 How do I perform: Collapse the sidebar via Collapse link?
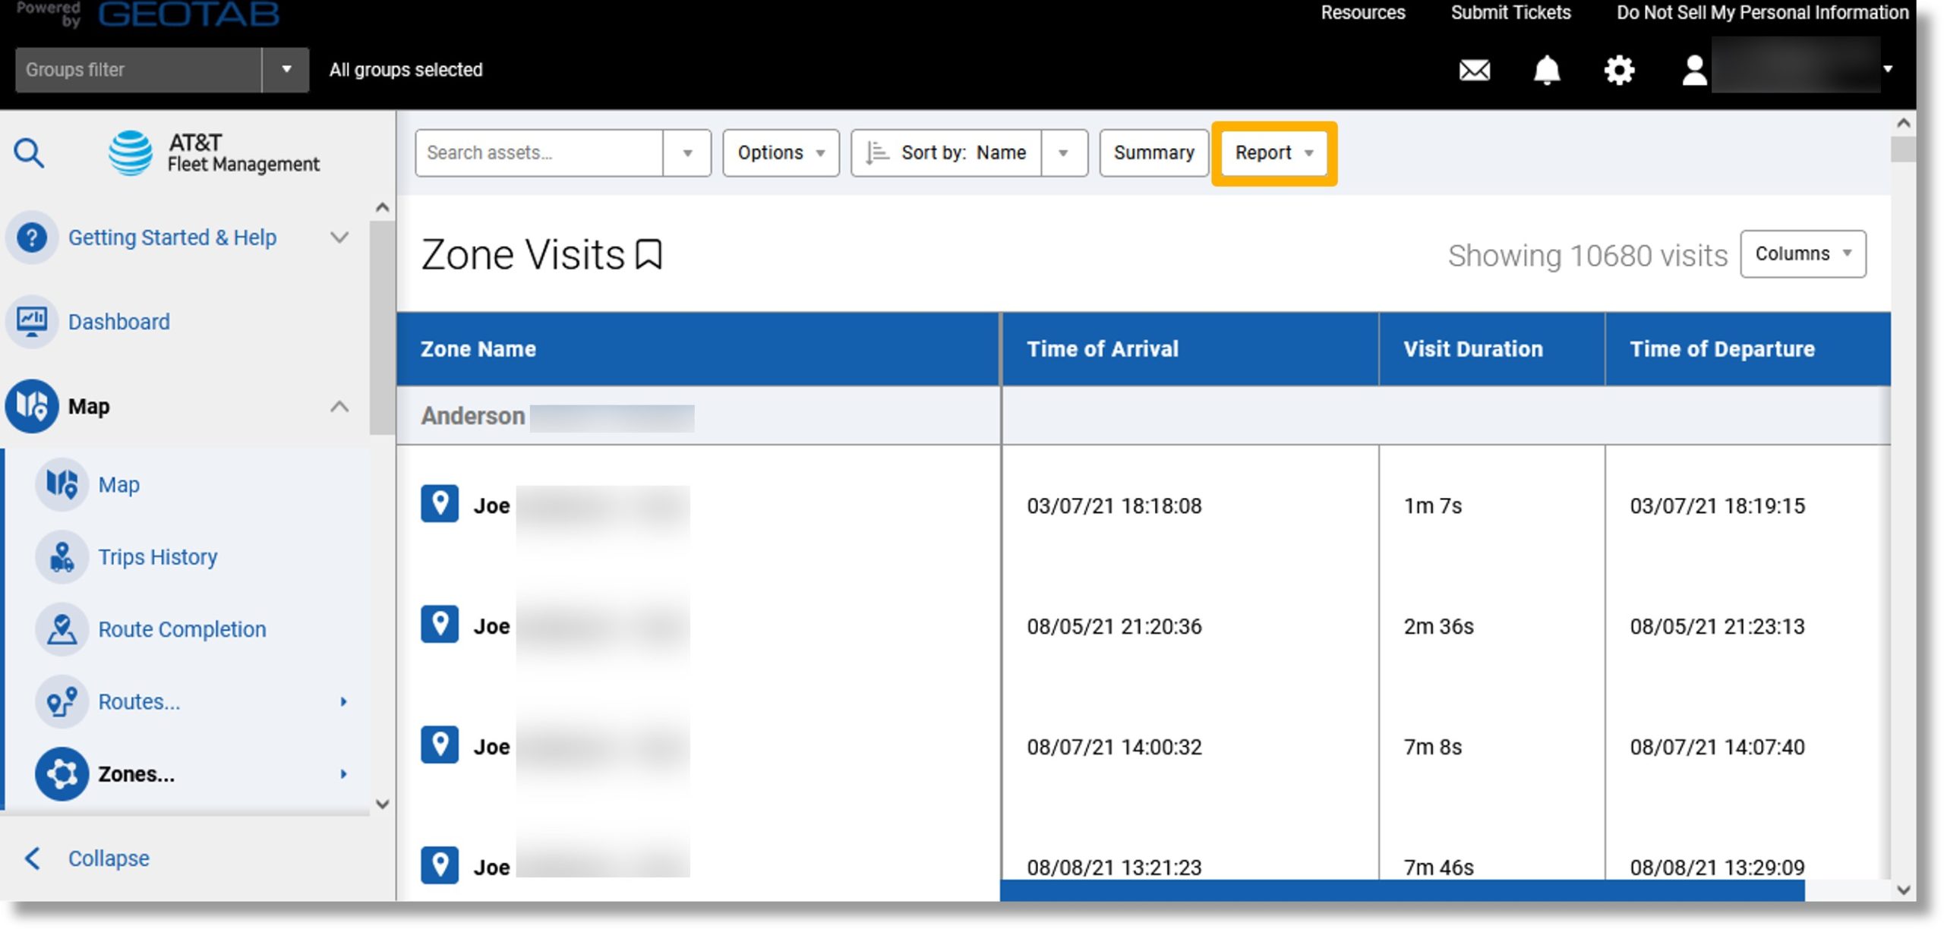coord(109,858)
